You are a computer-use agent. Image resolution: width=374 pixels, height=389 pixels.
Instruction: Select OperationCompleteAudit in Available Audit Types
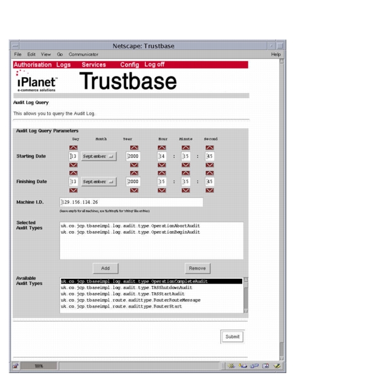click(151, 281)
